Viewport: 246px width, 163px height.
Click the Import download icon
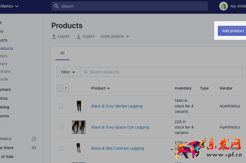pyautogui.click(x=78, y=37)
